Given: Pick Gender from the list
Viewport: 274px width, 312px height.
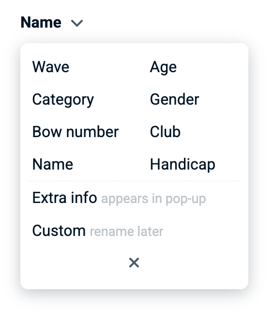Looking at the screenshot, I should pyautogui.click(x=174, y=99).
